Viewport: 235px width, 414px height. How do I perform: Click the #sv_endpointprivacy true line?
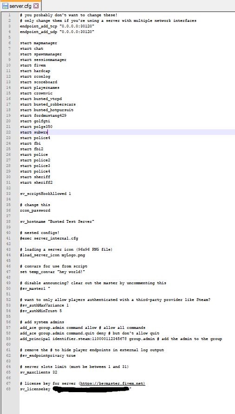48,356
